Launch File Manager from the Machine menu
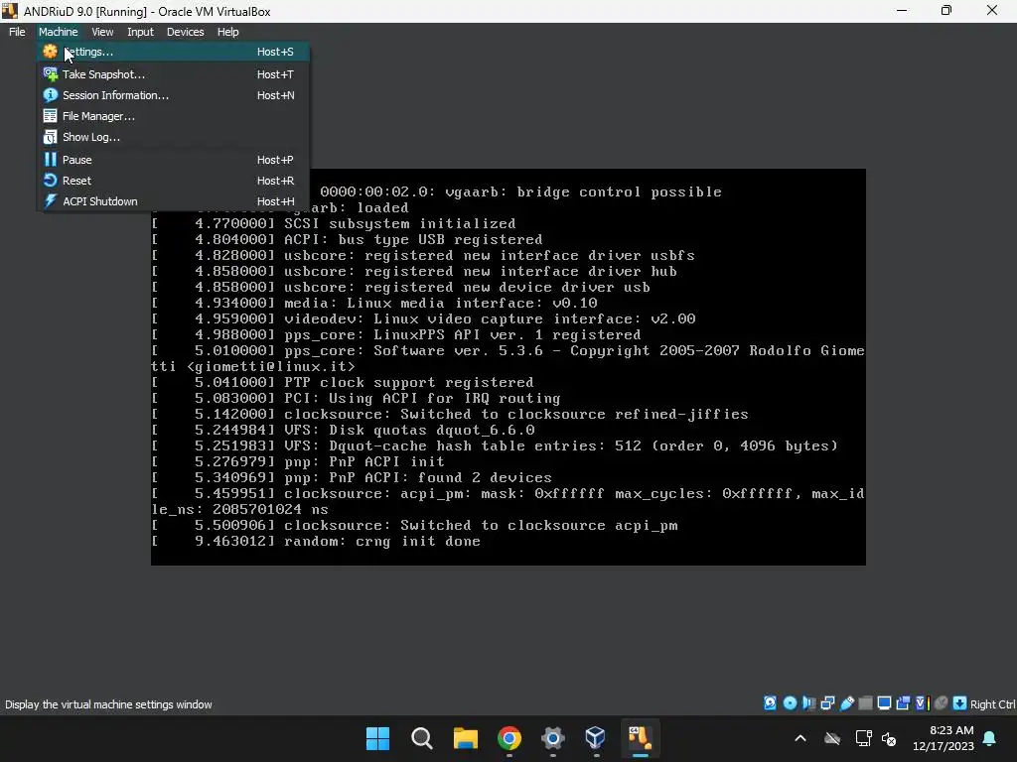 173,116
